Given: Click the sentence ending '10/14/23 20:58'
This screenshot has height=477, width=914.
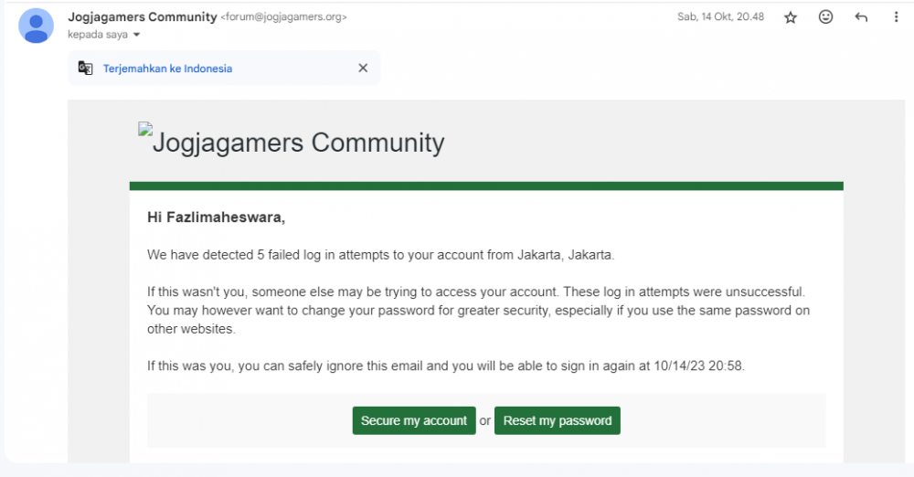Looking at the screenshot, I should pyautogui.click(x=446, y=366).
